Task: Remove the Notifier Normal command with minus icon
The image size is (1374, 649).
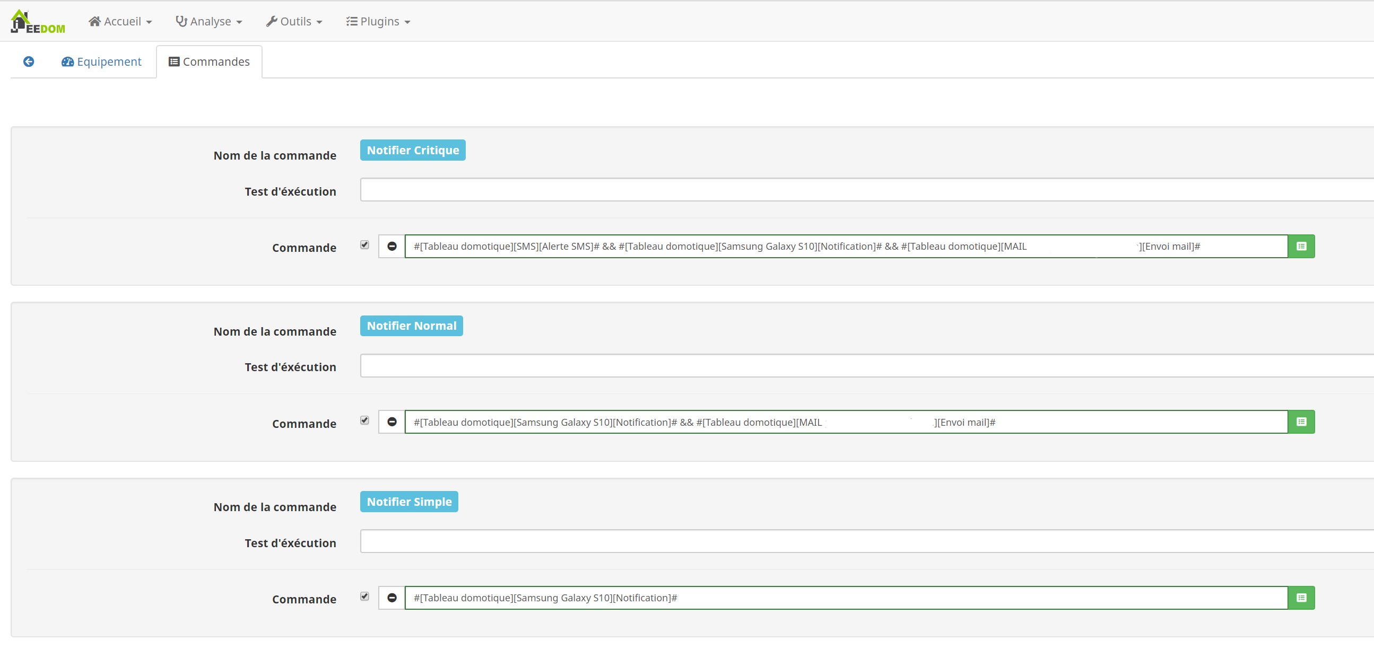Action: (392, 422)
